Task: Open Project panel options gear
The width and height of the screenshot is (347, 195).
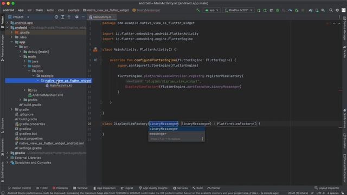Action: [77, 17]
